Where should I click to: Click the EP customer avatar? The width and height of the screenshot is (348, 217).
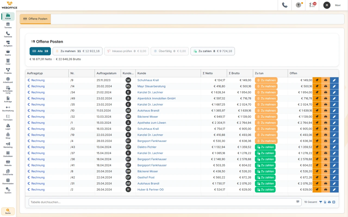[x=128, y=147]
